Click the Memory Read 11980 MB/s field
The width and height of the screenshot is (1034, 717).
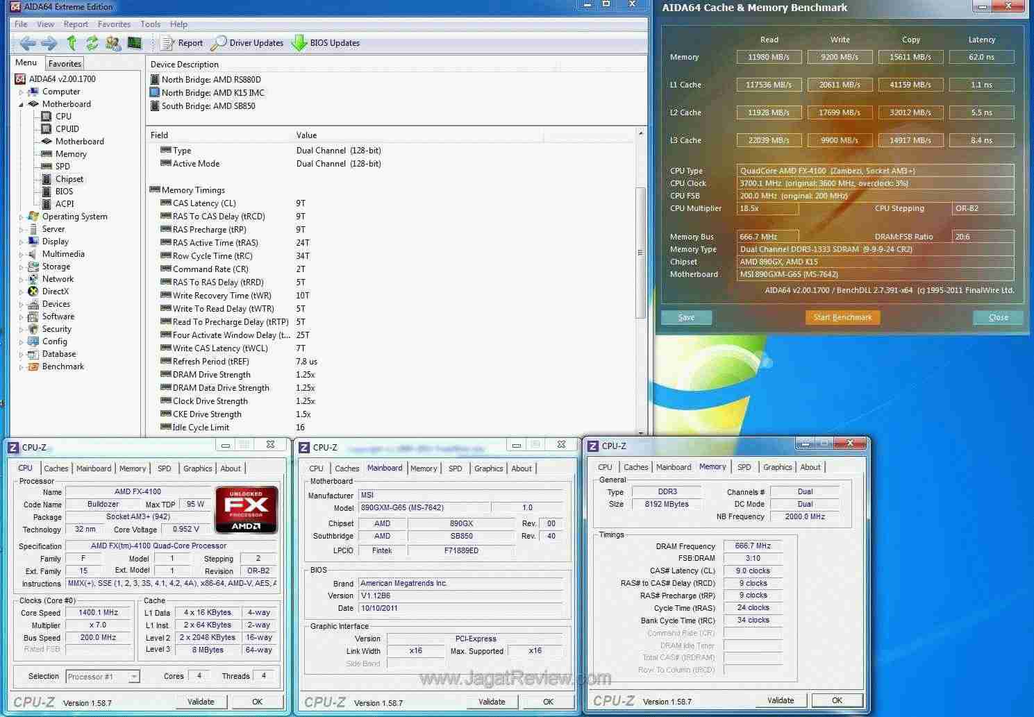point(769,57)
